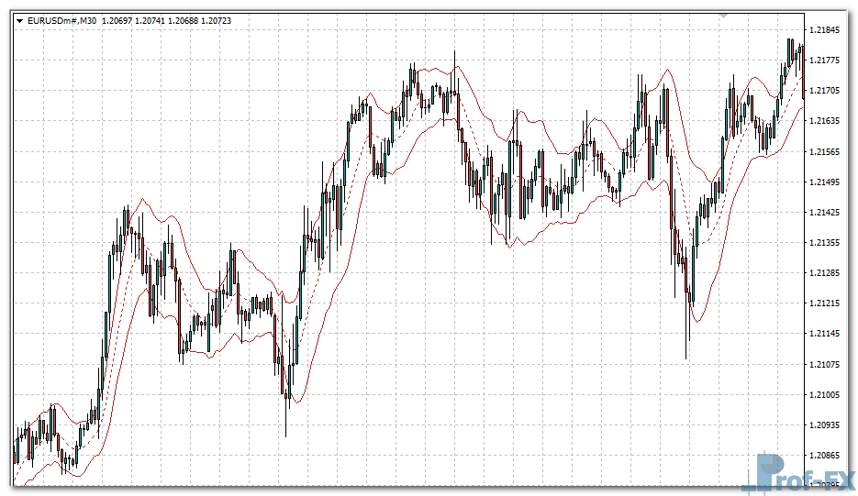Click the 1.21075 price scale label
Image resolution: width=858 pixels, height=496 pixels.
tap(828, 364)
